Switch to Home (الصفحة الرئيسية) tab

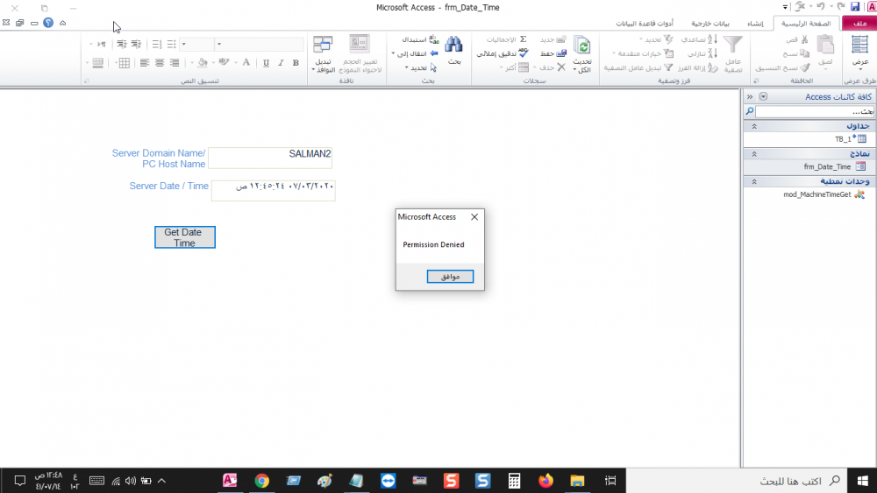806,24
